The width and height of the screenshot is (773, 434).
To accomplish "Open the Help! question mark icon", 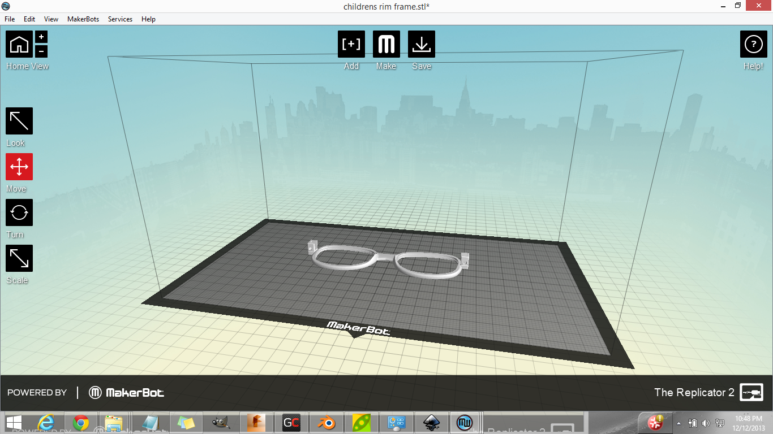I will [754, 44].
